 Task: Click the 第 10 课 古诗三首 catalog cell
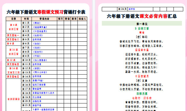click(x=14, y=52)
